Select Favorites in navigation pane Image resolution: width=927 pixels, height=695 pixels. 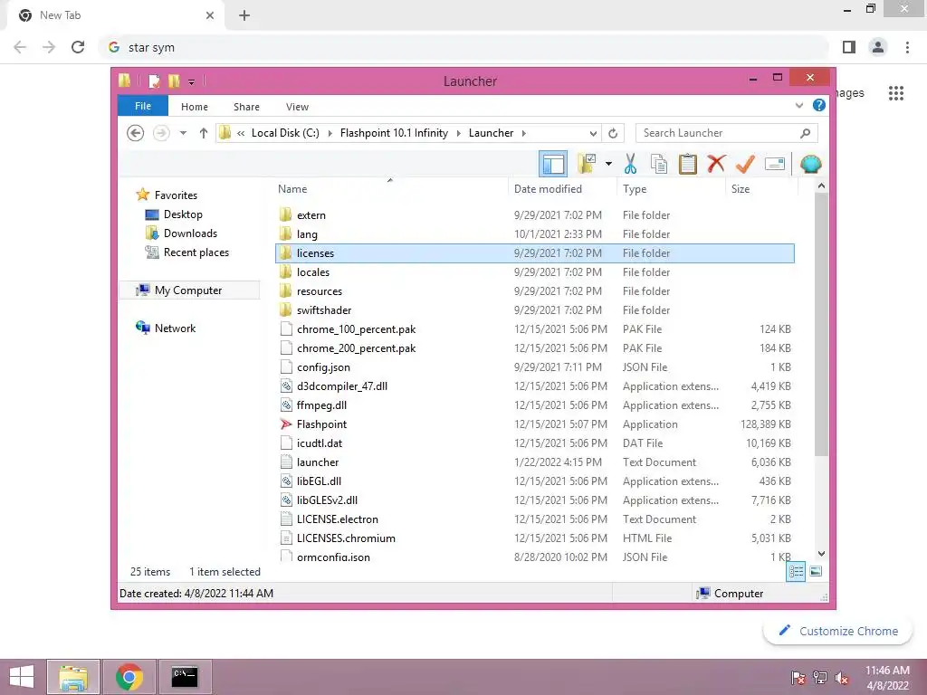176,195
